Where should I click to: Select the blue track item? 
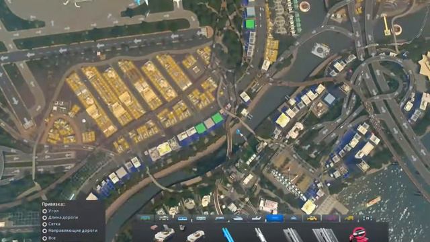228,235
